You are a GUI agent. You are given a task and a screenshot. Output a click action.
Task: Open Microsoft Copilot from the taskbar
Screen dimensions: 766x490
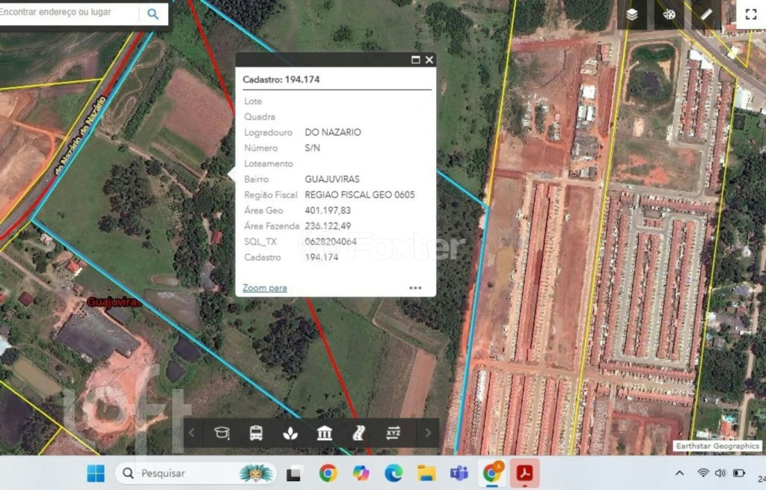[361, 473]
